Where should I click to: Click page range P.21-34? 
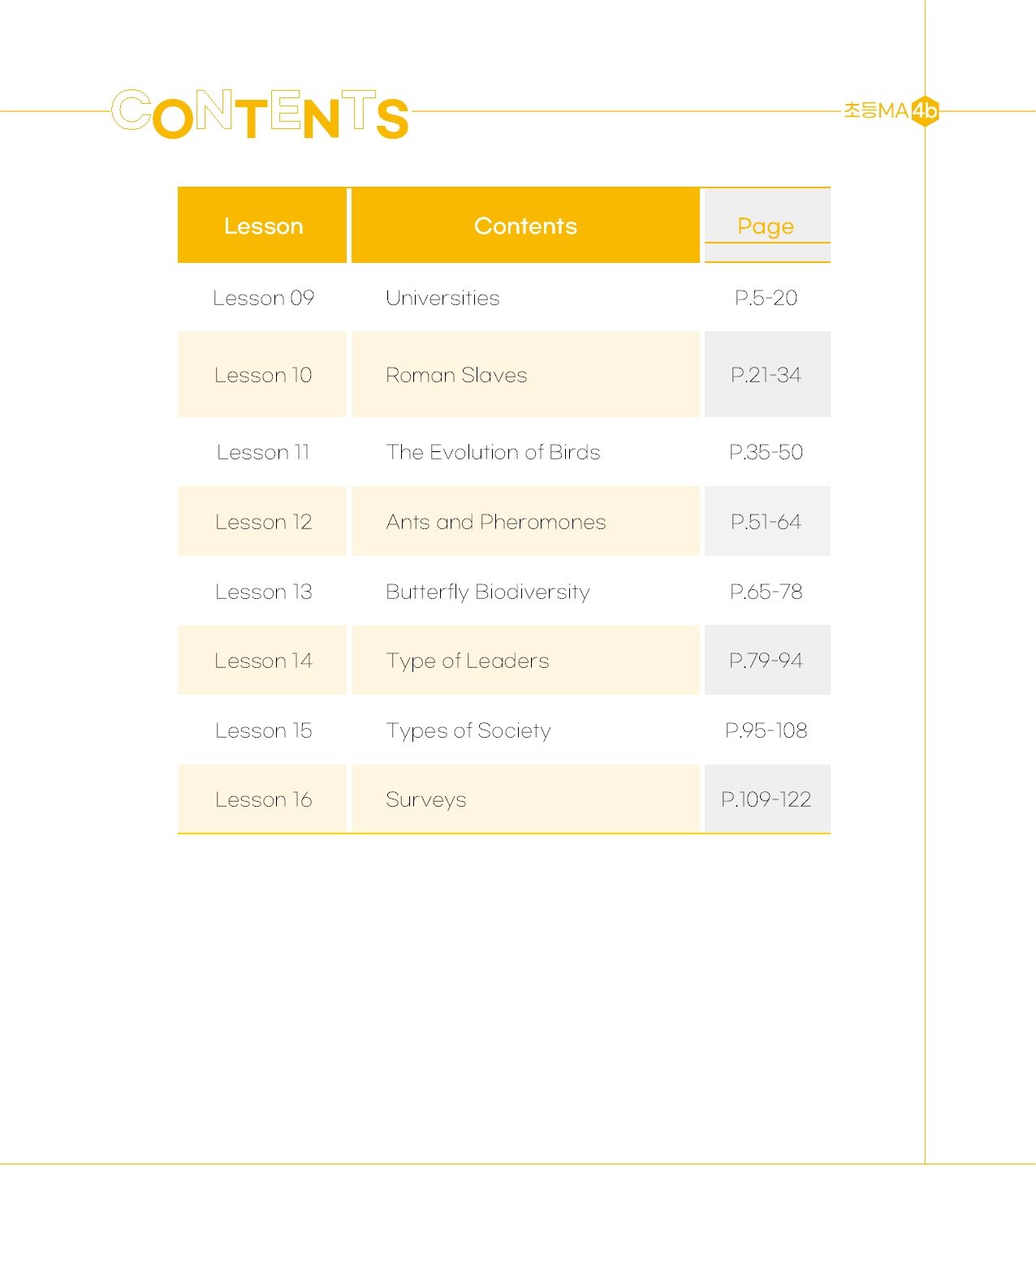766,375
